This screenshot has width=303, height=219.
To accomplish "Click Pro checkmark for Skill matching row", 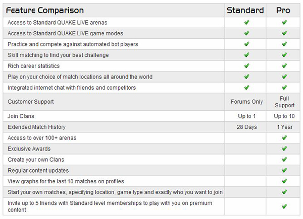I will click(x=284, y=55).
